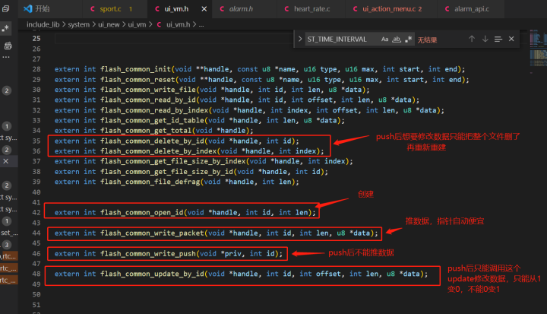The height and width of the screenshot is (314, 547).
Task: Dismiss the highlighted search result with the X
Action: (x=5, y=161)
